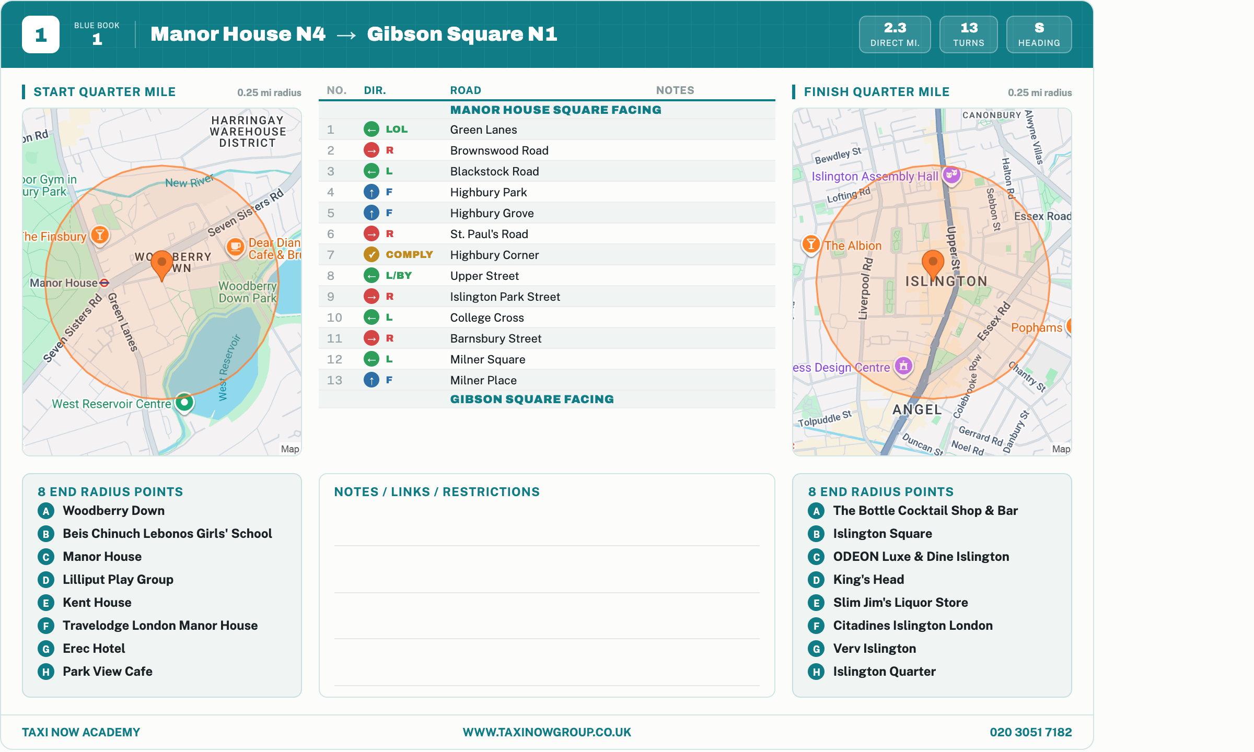Click the Islington Assembly Hall theatre marker
This screenshot has height=752, width=1254.
click(x=951, y=175)
